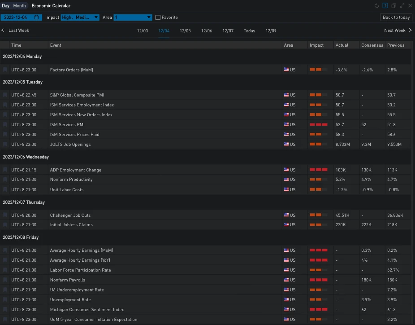Click the expand to fullscreen icon
This screenshot has height=325, width=415.
click(x=402, y=6)
